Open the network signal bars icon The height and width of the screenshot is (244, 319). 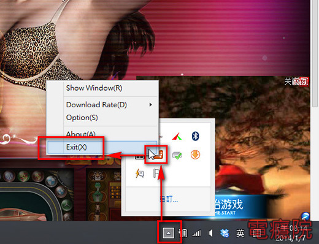(196, 233)
